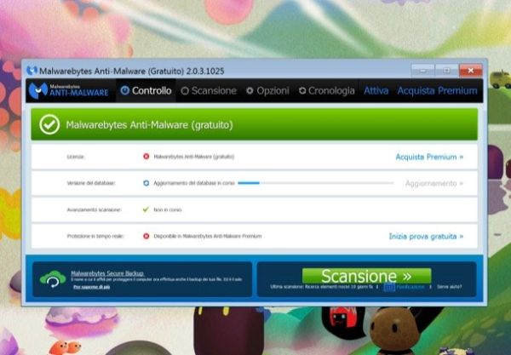Click 'Avanzamento scansione:' label

pos(95,209)
